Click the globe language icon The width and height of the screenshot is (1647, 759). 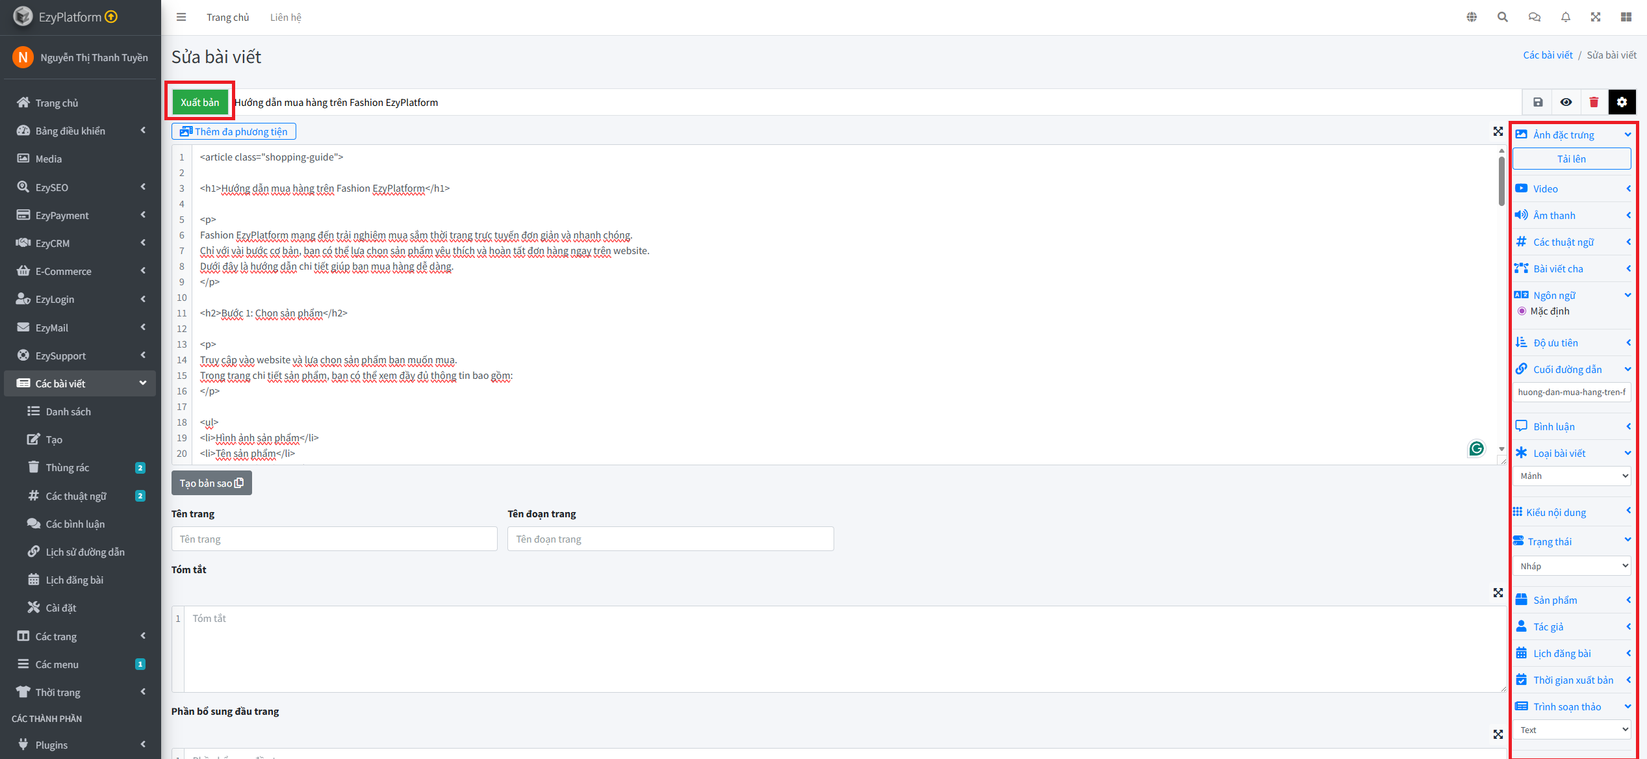pyautogui.click(x=1472, y=18)
